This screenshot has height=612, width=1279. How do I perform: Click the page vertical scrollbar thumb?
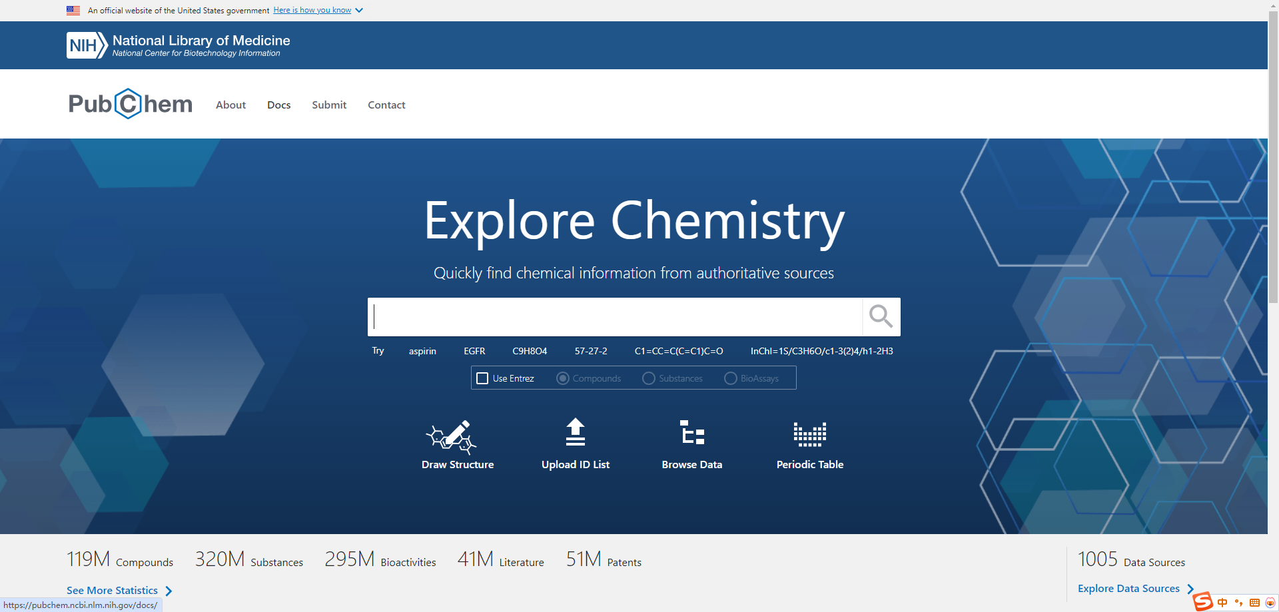point(1274,156)
